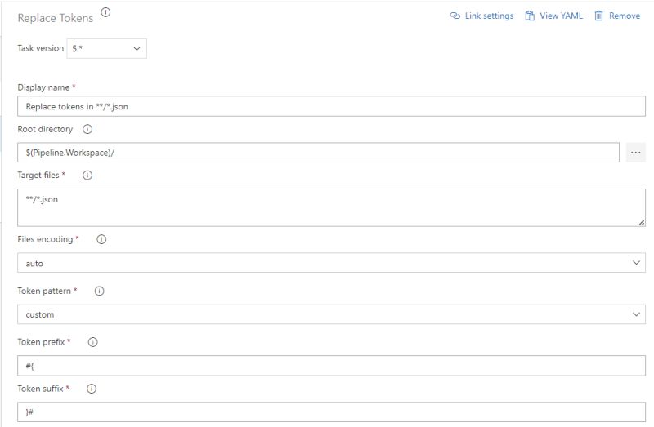
Task: Focus the Root directory input field
Action: [x=318, y=153]
